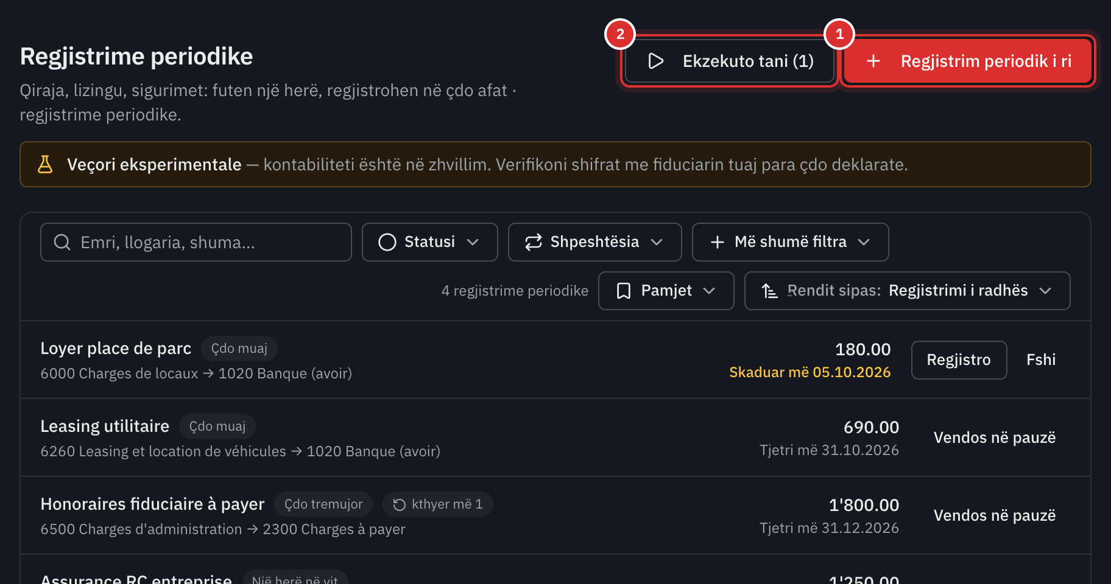This screenshot has width=1111, height=584.
Task: Register the Loyer place de parc entry
Action: (x=959, y=360)
